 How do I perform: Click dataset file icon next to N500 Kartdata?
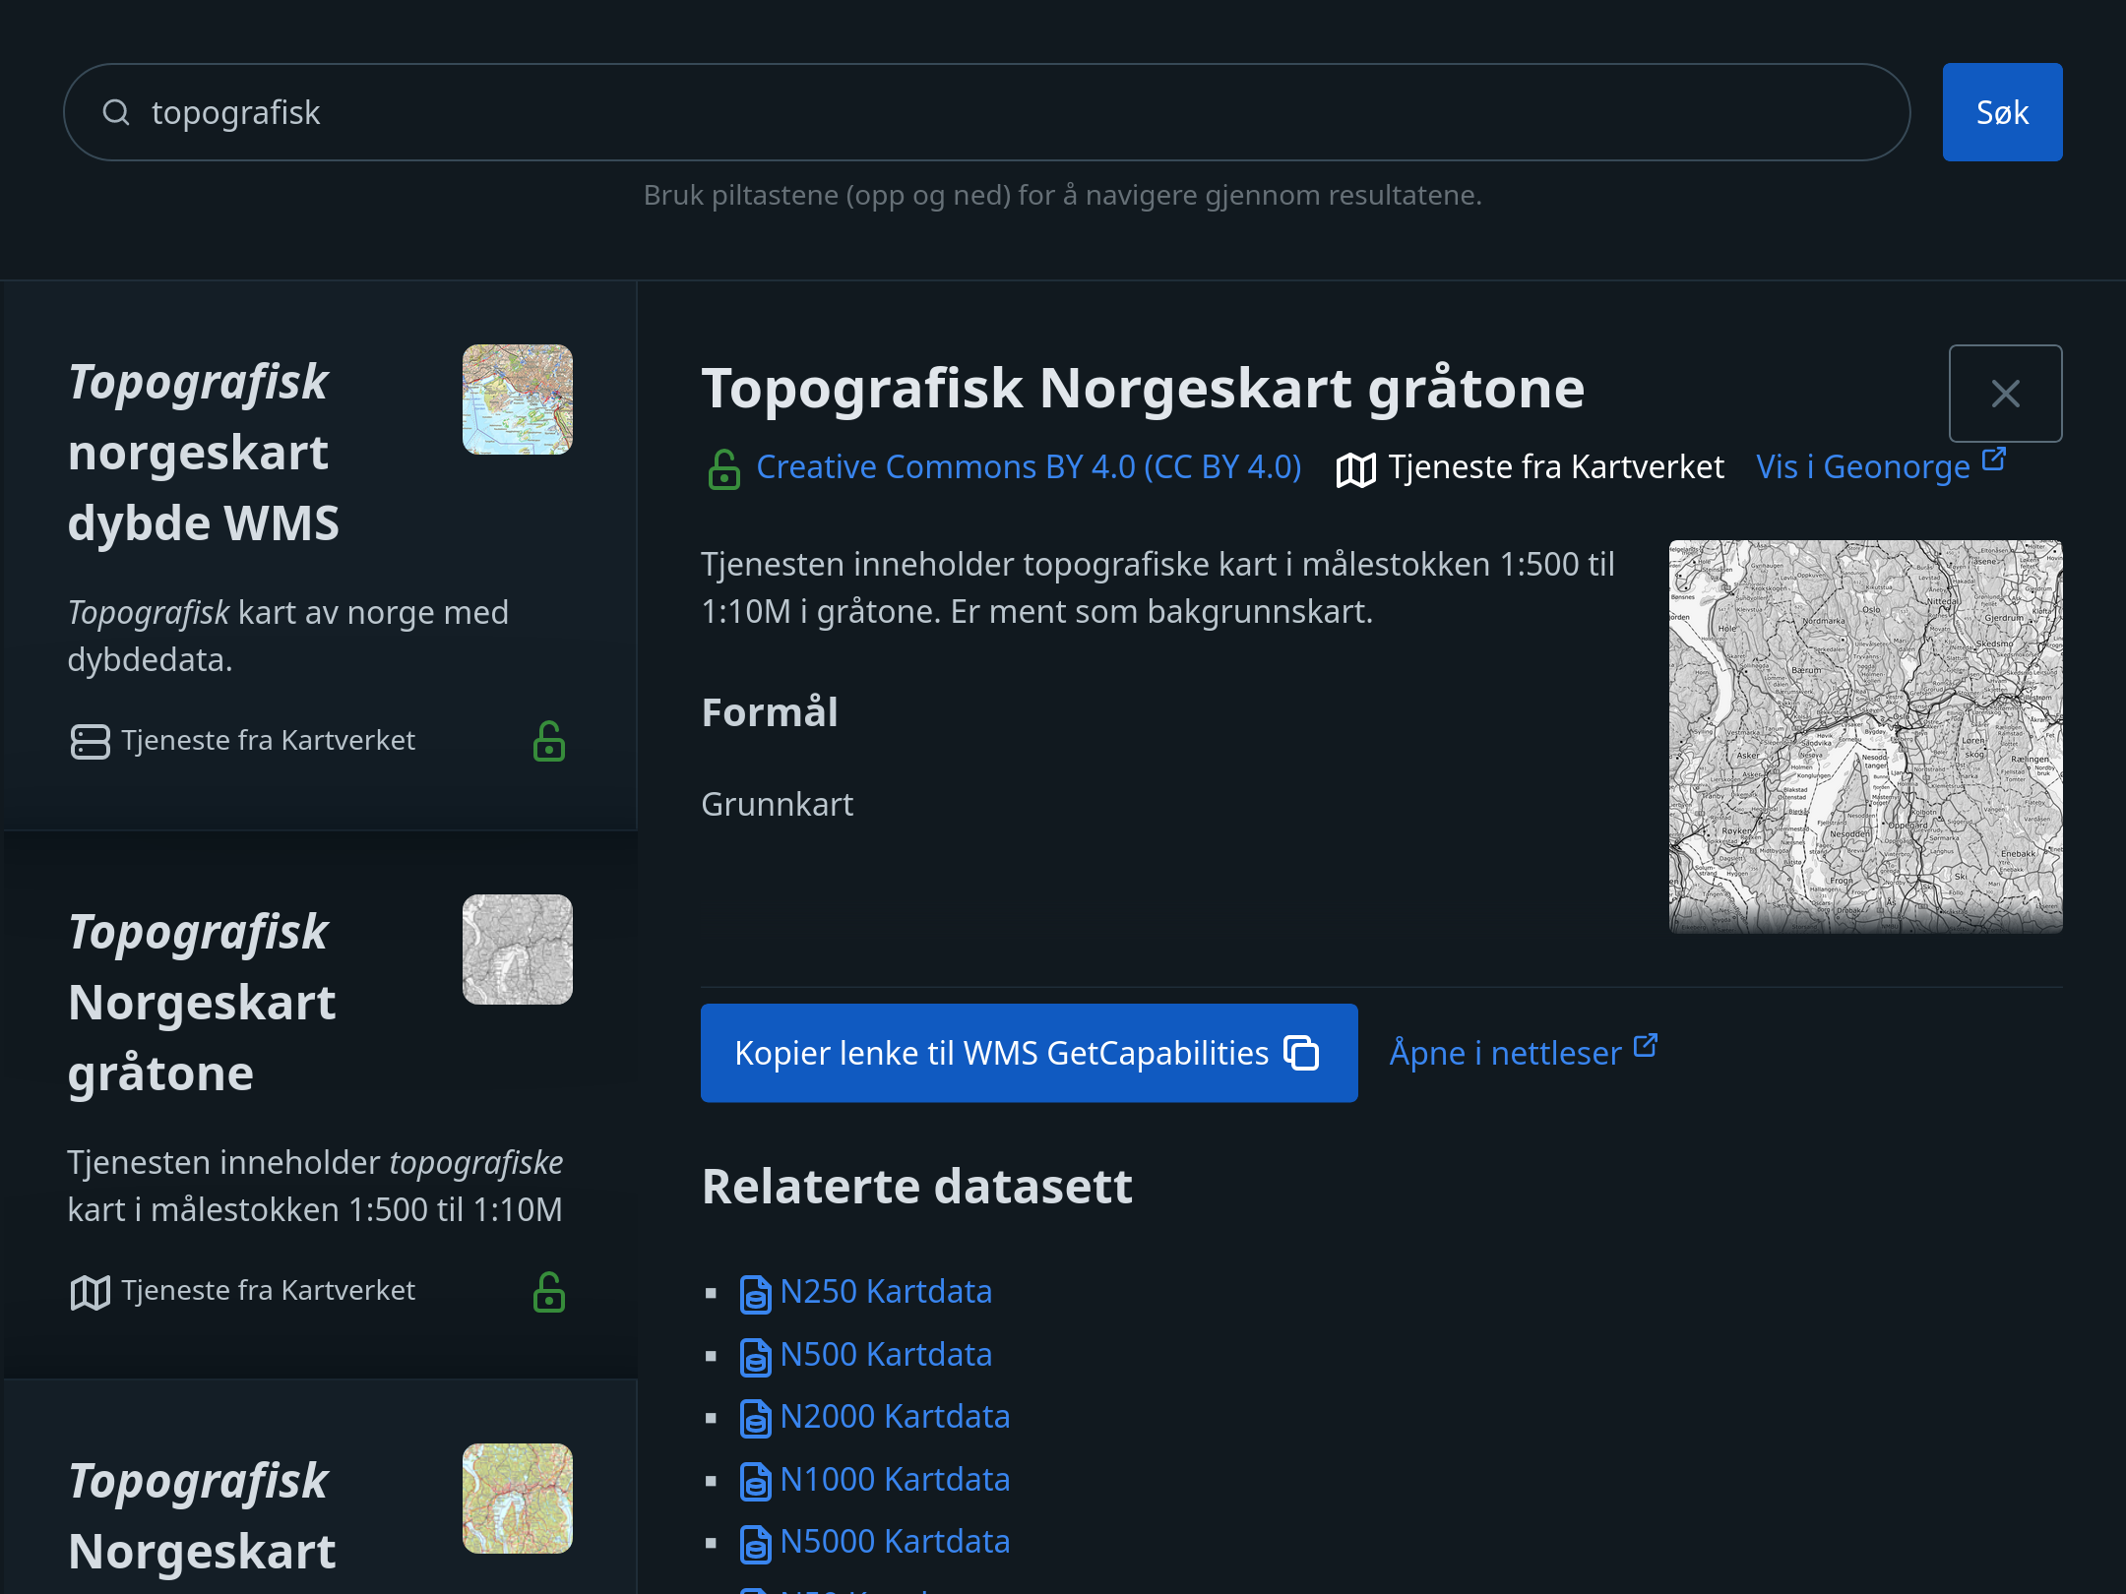pos(755,1357)
